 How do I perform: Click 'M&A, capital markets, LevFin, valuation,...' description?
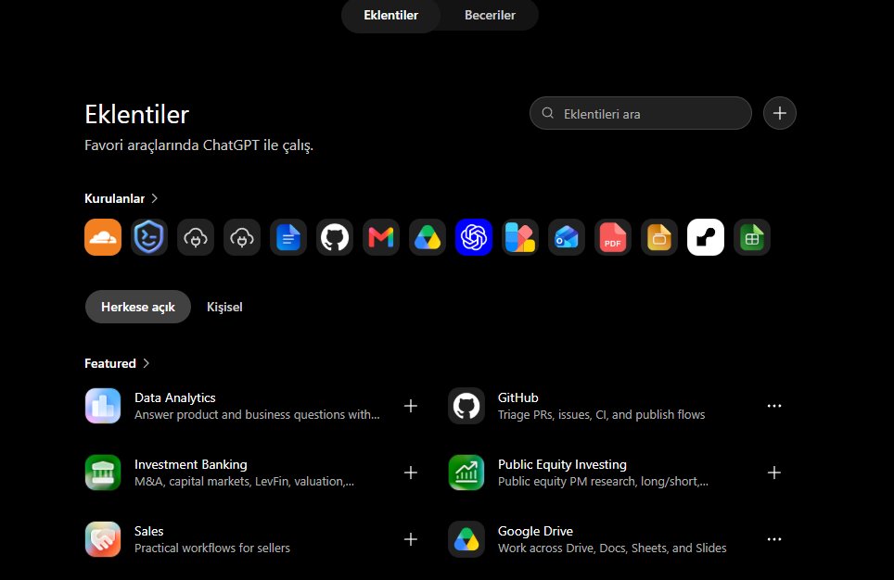point(244,482)
